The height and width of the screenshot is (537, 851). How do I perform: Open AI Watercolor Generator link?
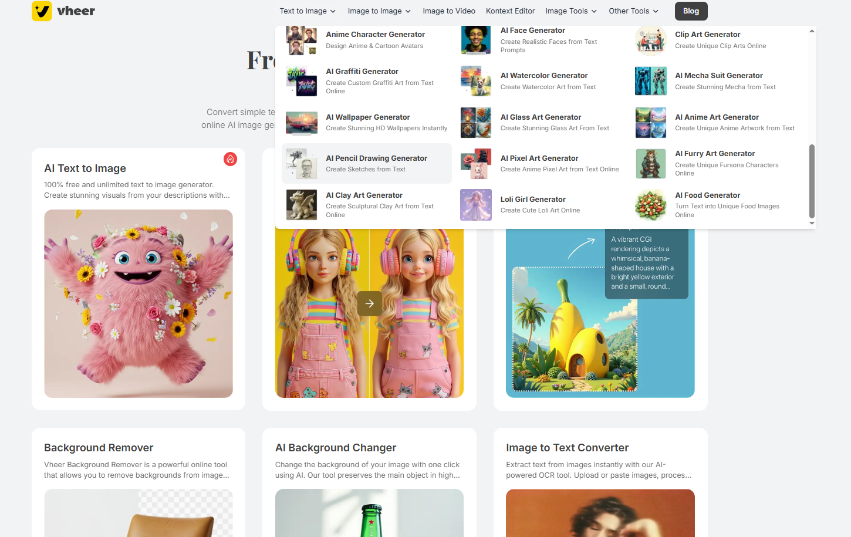[x=544, y=76]
